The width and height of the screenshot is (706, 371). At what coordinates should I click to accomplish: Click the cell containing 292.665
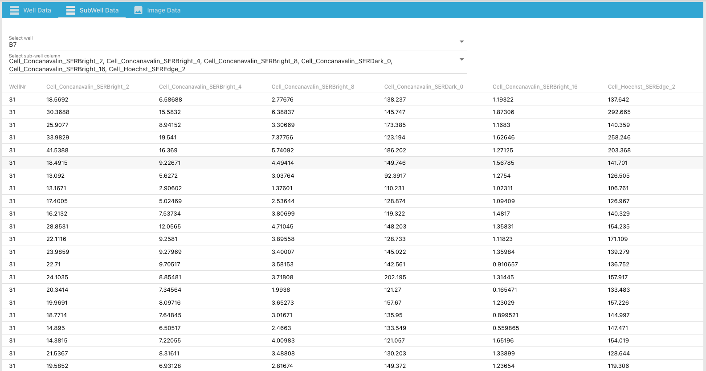619,112
